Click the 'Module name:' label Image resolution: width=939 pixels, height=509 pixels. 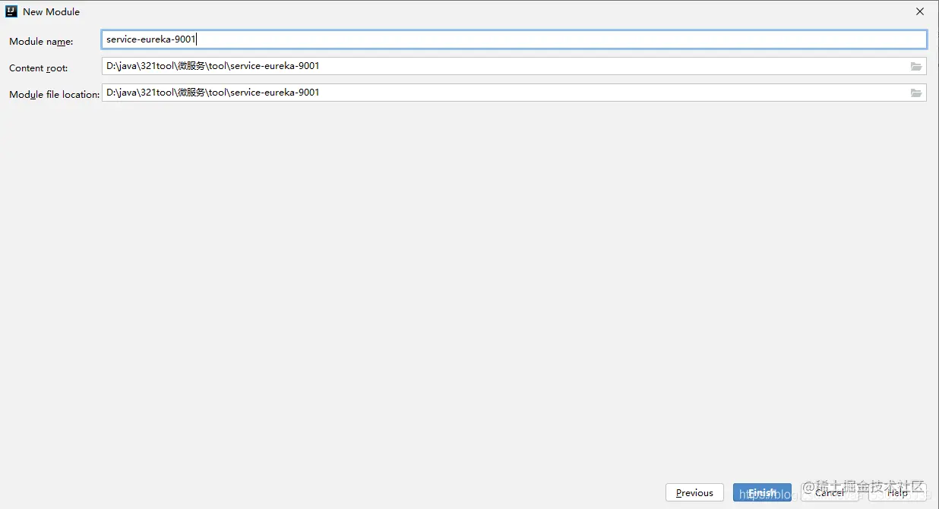point(41,42)
